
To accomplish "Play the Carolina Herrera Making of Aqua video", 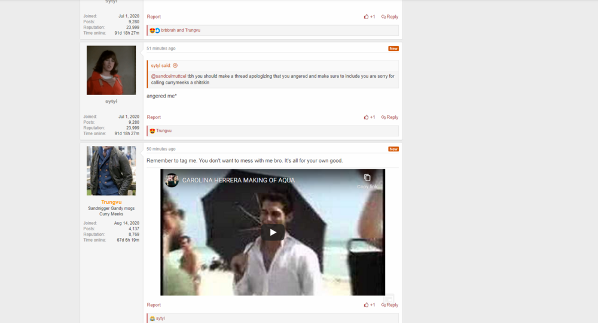I will [x=273, y=232].
